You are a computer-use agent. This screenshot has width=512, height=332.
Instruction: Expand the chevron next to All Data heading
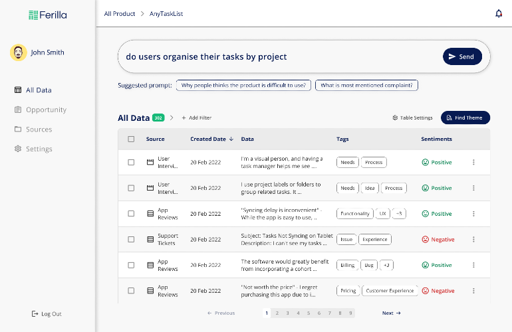coord(172,118)
